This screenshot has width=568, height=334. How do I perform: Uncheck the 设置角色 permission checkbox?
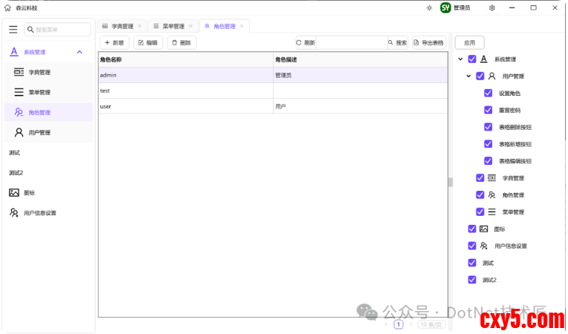tap(488, 94)
